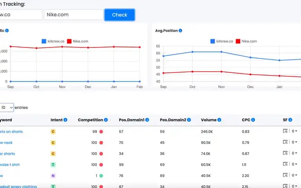The height and width of the screenshot is (188, 301).
Task: Click the volume value 90.5K
Action: click(x=206, y=143)
